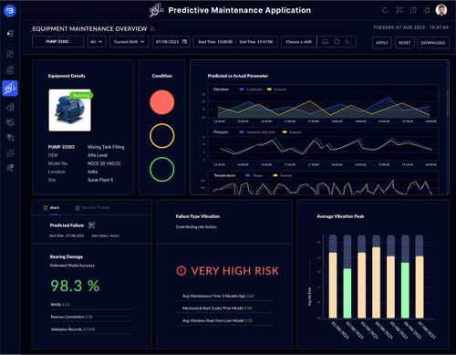Click the first green bar in vibration peak chart
456x355 pixels.
tap(347, 293)
